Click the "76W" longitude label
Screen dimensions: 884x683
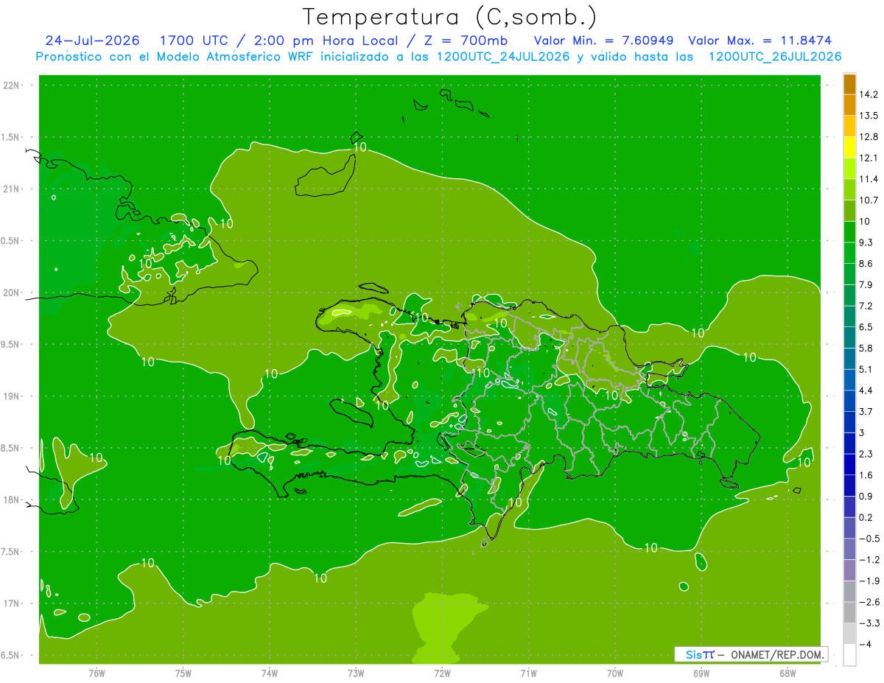click(x=97, y=673)
